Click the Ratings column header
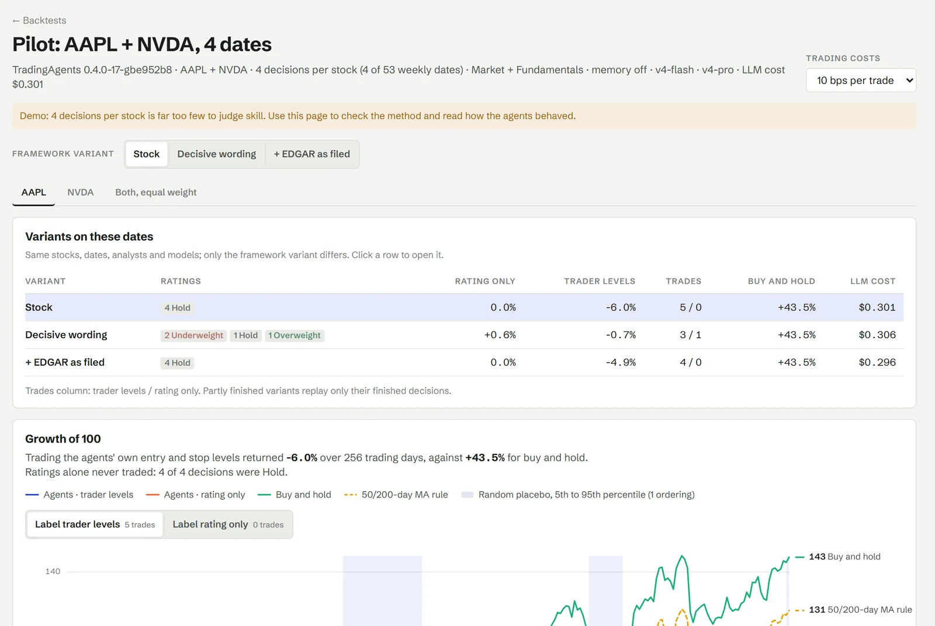The image size is (935, 626). tap(181, 281)
